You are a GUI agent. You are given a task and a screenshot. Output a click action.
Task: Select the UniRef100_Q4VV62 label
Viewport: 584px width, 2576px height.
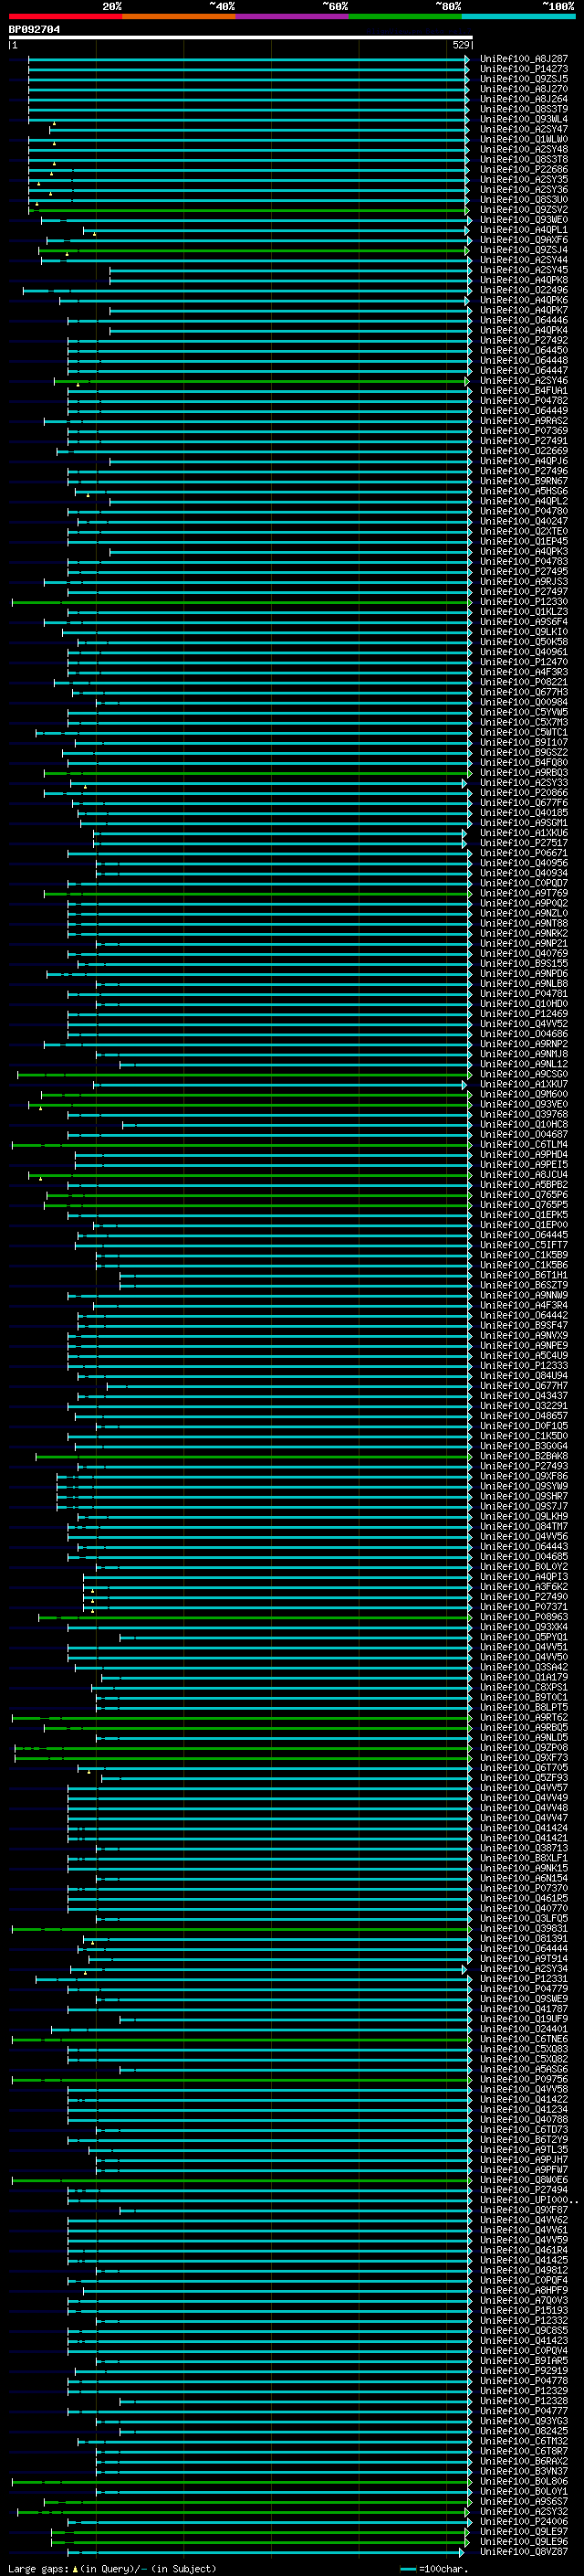(x=524, y=2220)
